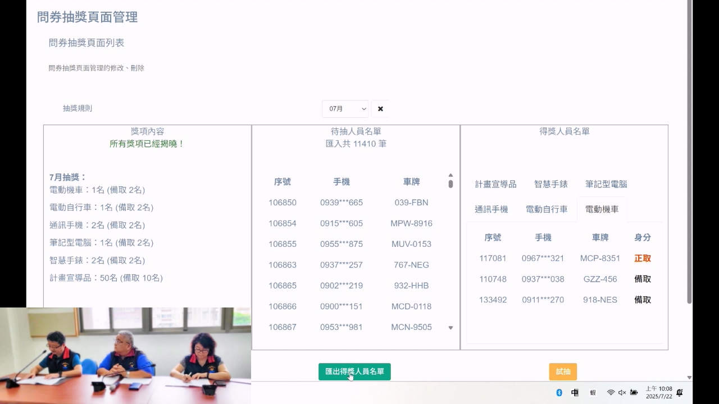The image size is (719, 404).
Task: Click waiting list scroll-up arrow
Action: click(x=450, y=175)
